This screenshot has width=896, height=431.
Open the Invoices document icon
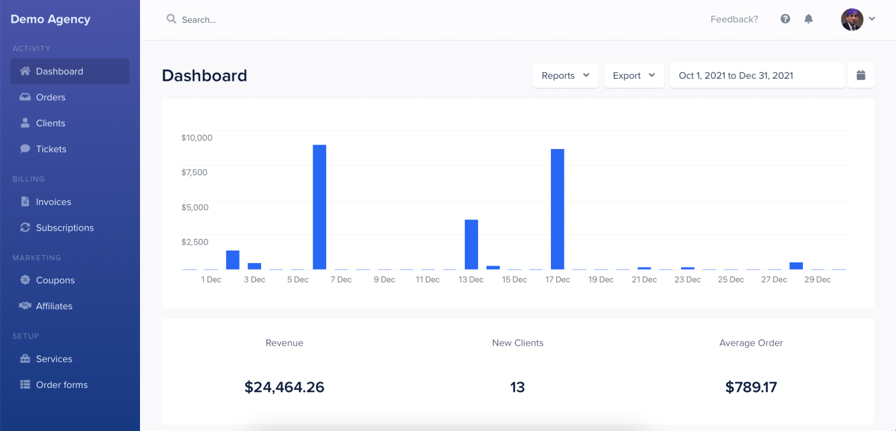pos(25,202)
